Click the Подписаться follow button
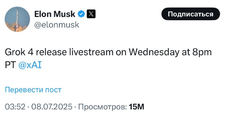 point(191,14)
